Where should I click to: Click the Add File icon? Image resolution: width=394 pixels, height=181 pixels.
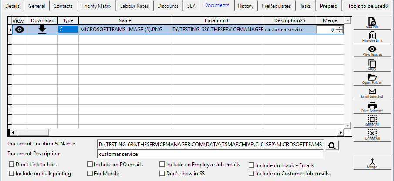[372, 22]
